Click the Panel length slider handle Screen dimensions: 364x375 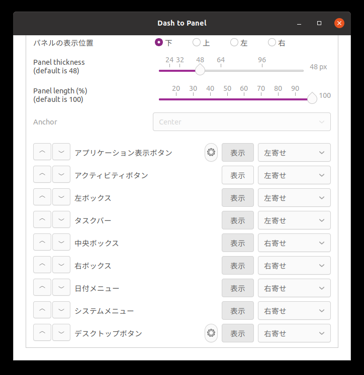coord(312,98)
